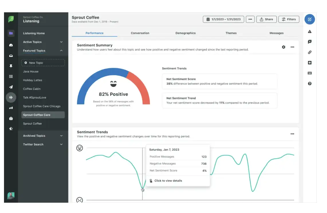Switch to the Conversation tab
The height and width of the screenshot is (213, 327).
pyautogui.click(x=140, y=33)
